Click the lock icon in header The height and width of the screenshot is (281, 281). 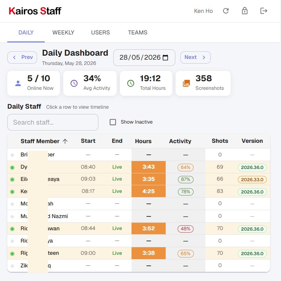coord(245,11)
